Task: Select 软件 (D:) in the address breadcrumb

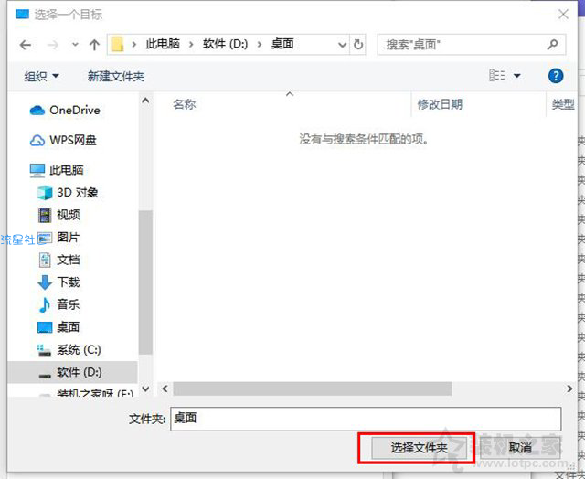Action: 225,44
